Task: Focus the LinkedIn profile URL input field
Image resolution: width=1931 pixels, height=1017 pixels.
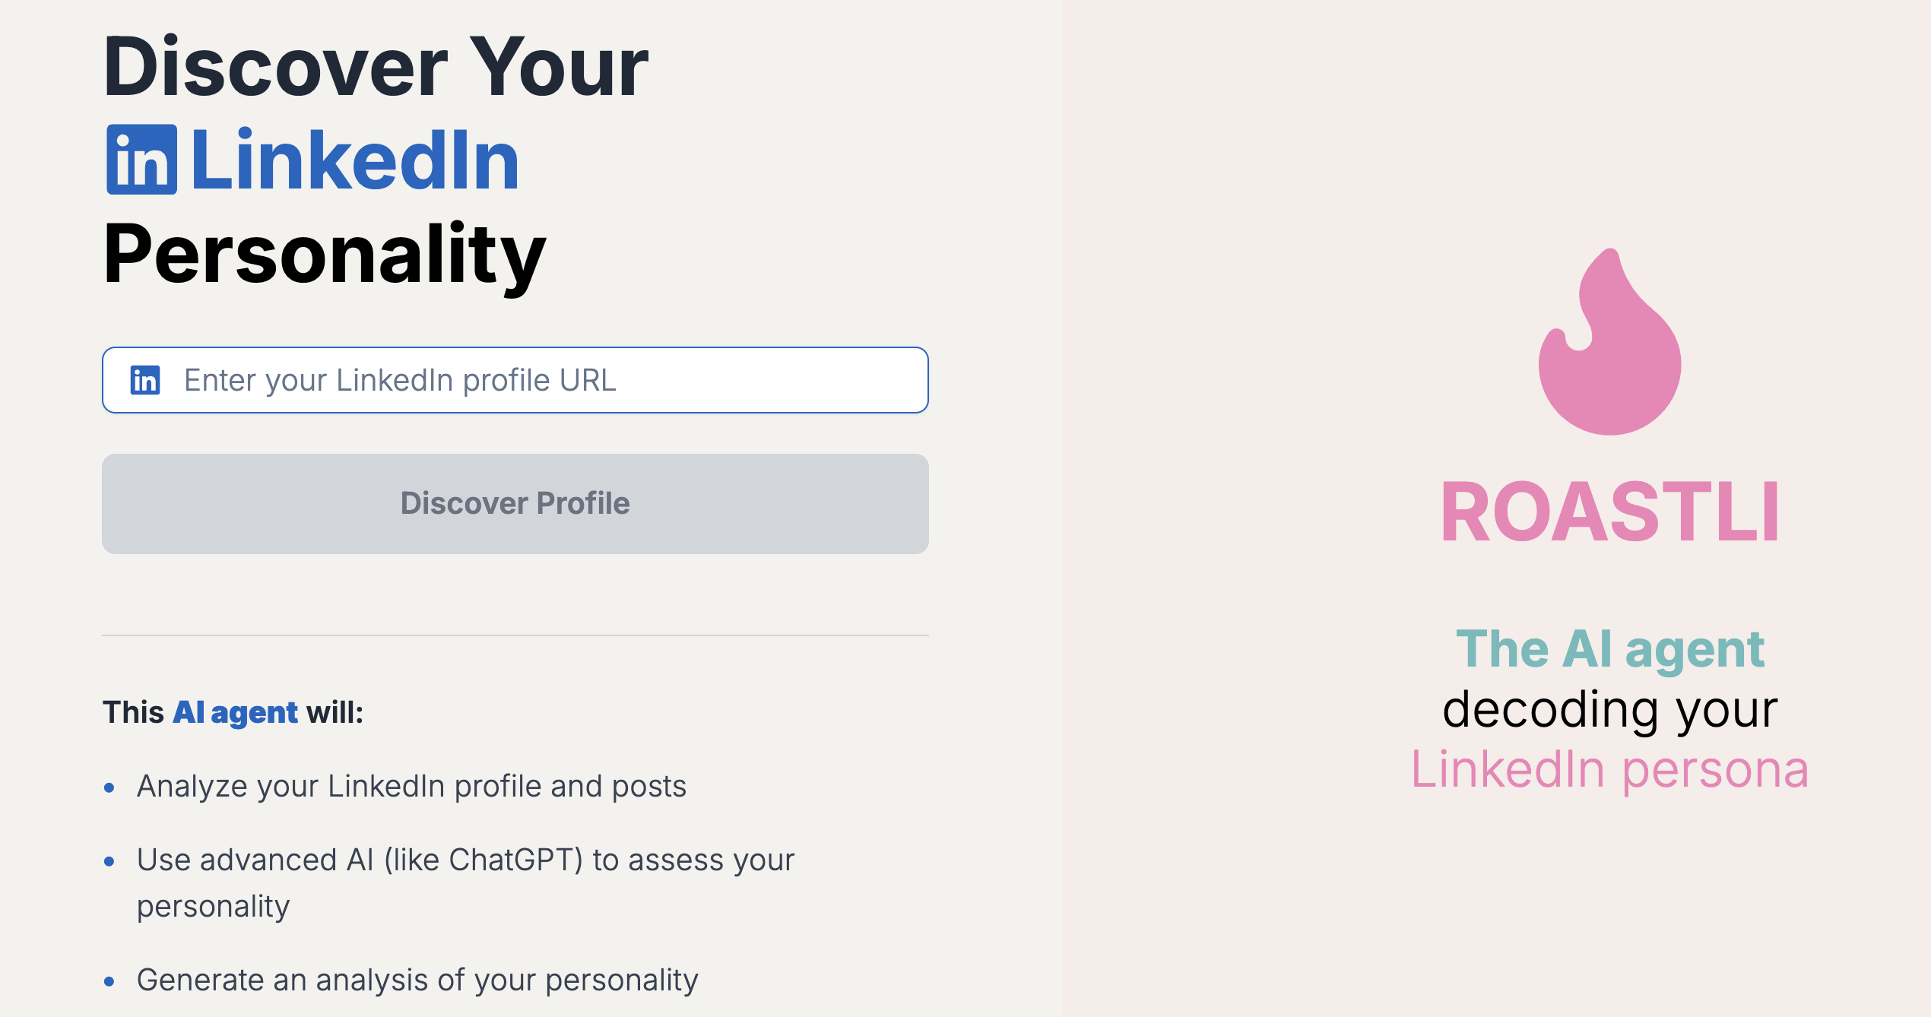Action: click(515, 380)
